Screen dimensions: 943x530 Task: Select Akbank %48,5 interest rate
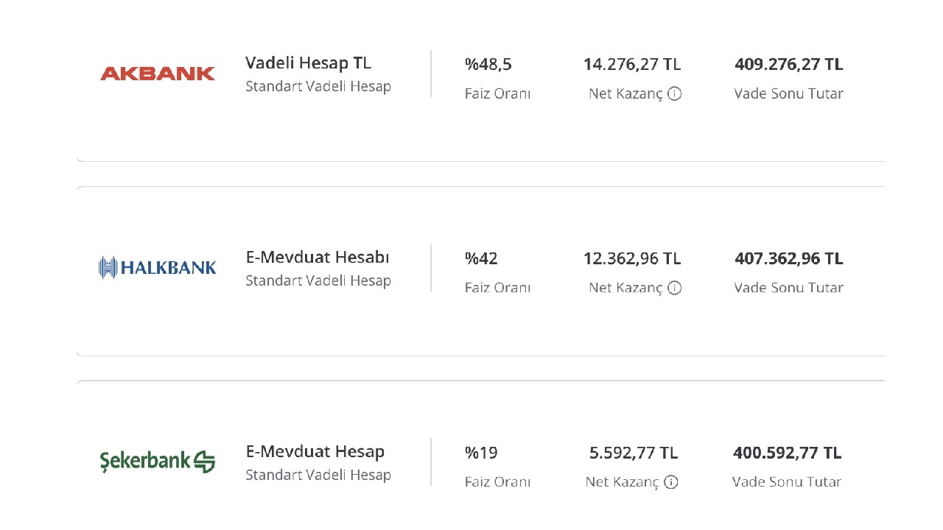pyautogui.click(x=488, y=64)
